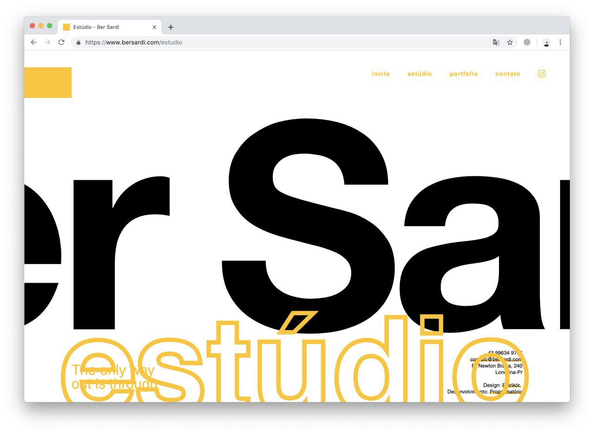Image resolution: width=594 pixels, height=434 pixels.
Task: Click the padlock site security icon
Action: pos(78,42)
